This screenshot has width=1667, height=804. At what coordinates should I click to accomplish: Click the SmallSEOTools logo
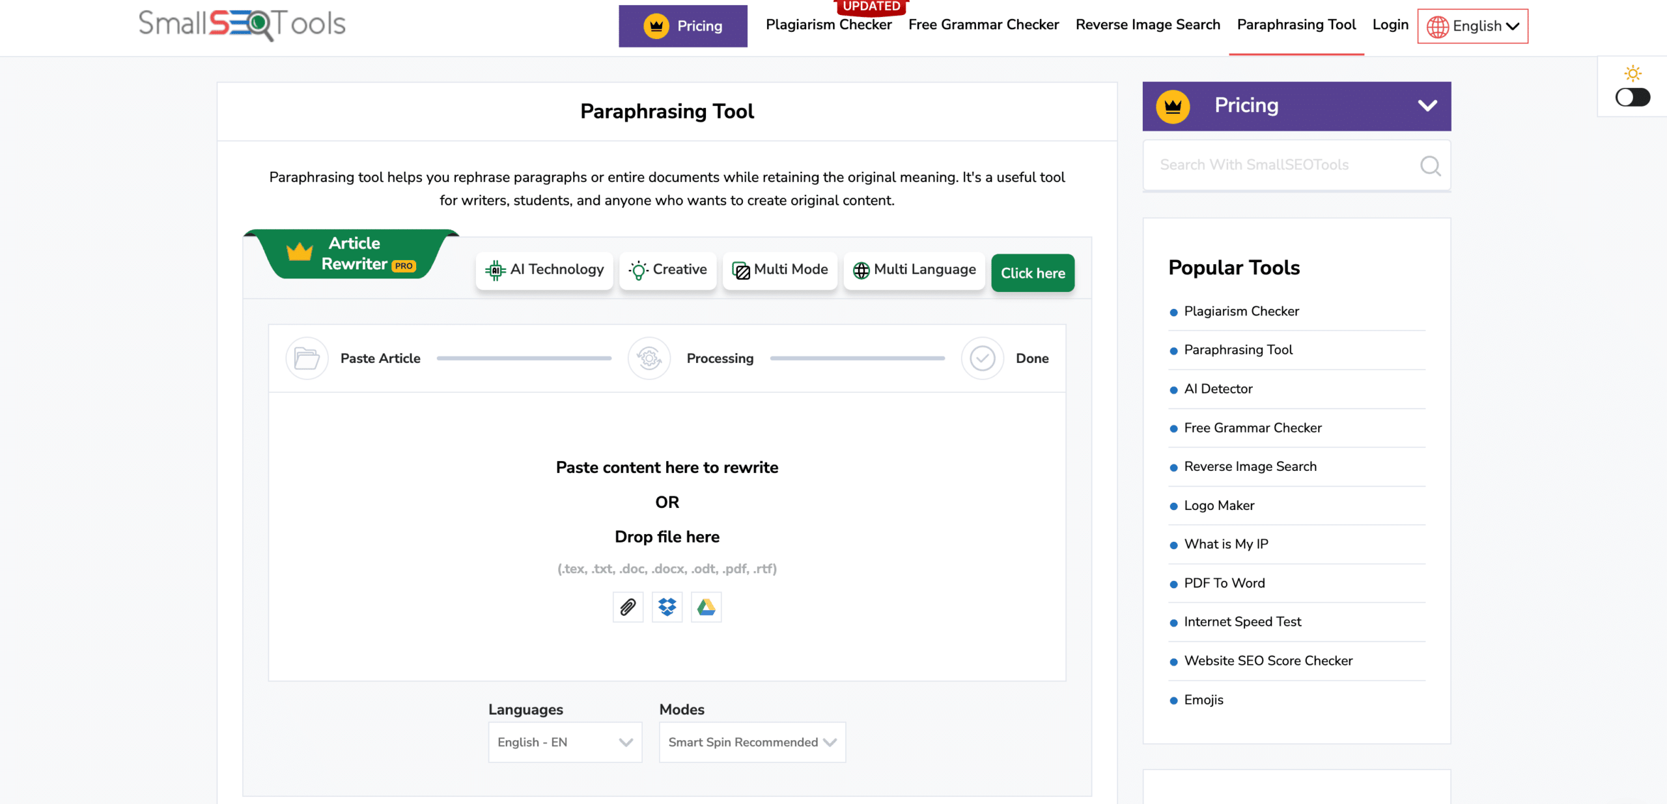(x=242, y=24)
